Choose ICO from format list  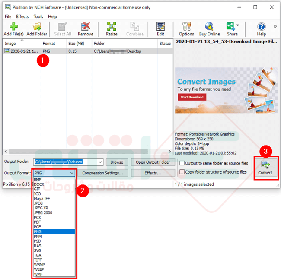click(54, 194)
